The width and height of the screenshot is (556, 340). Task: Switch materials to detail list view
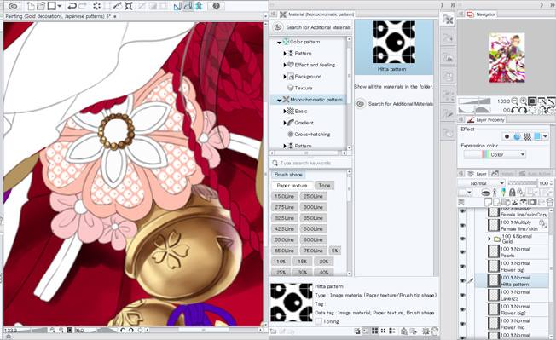pyautogui.click(x=391, y=331)
